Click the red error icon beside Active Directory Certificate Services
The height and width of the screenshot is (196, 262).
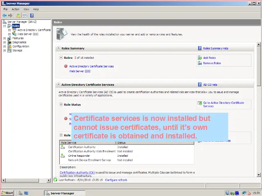coord(66,66)
